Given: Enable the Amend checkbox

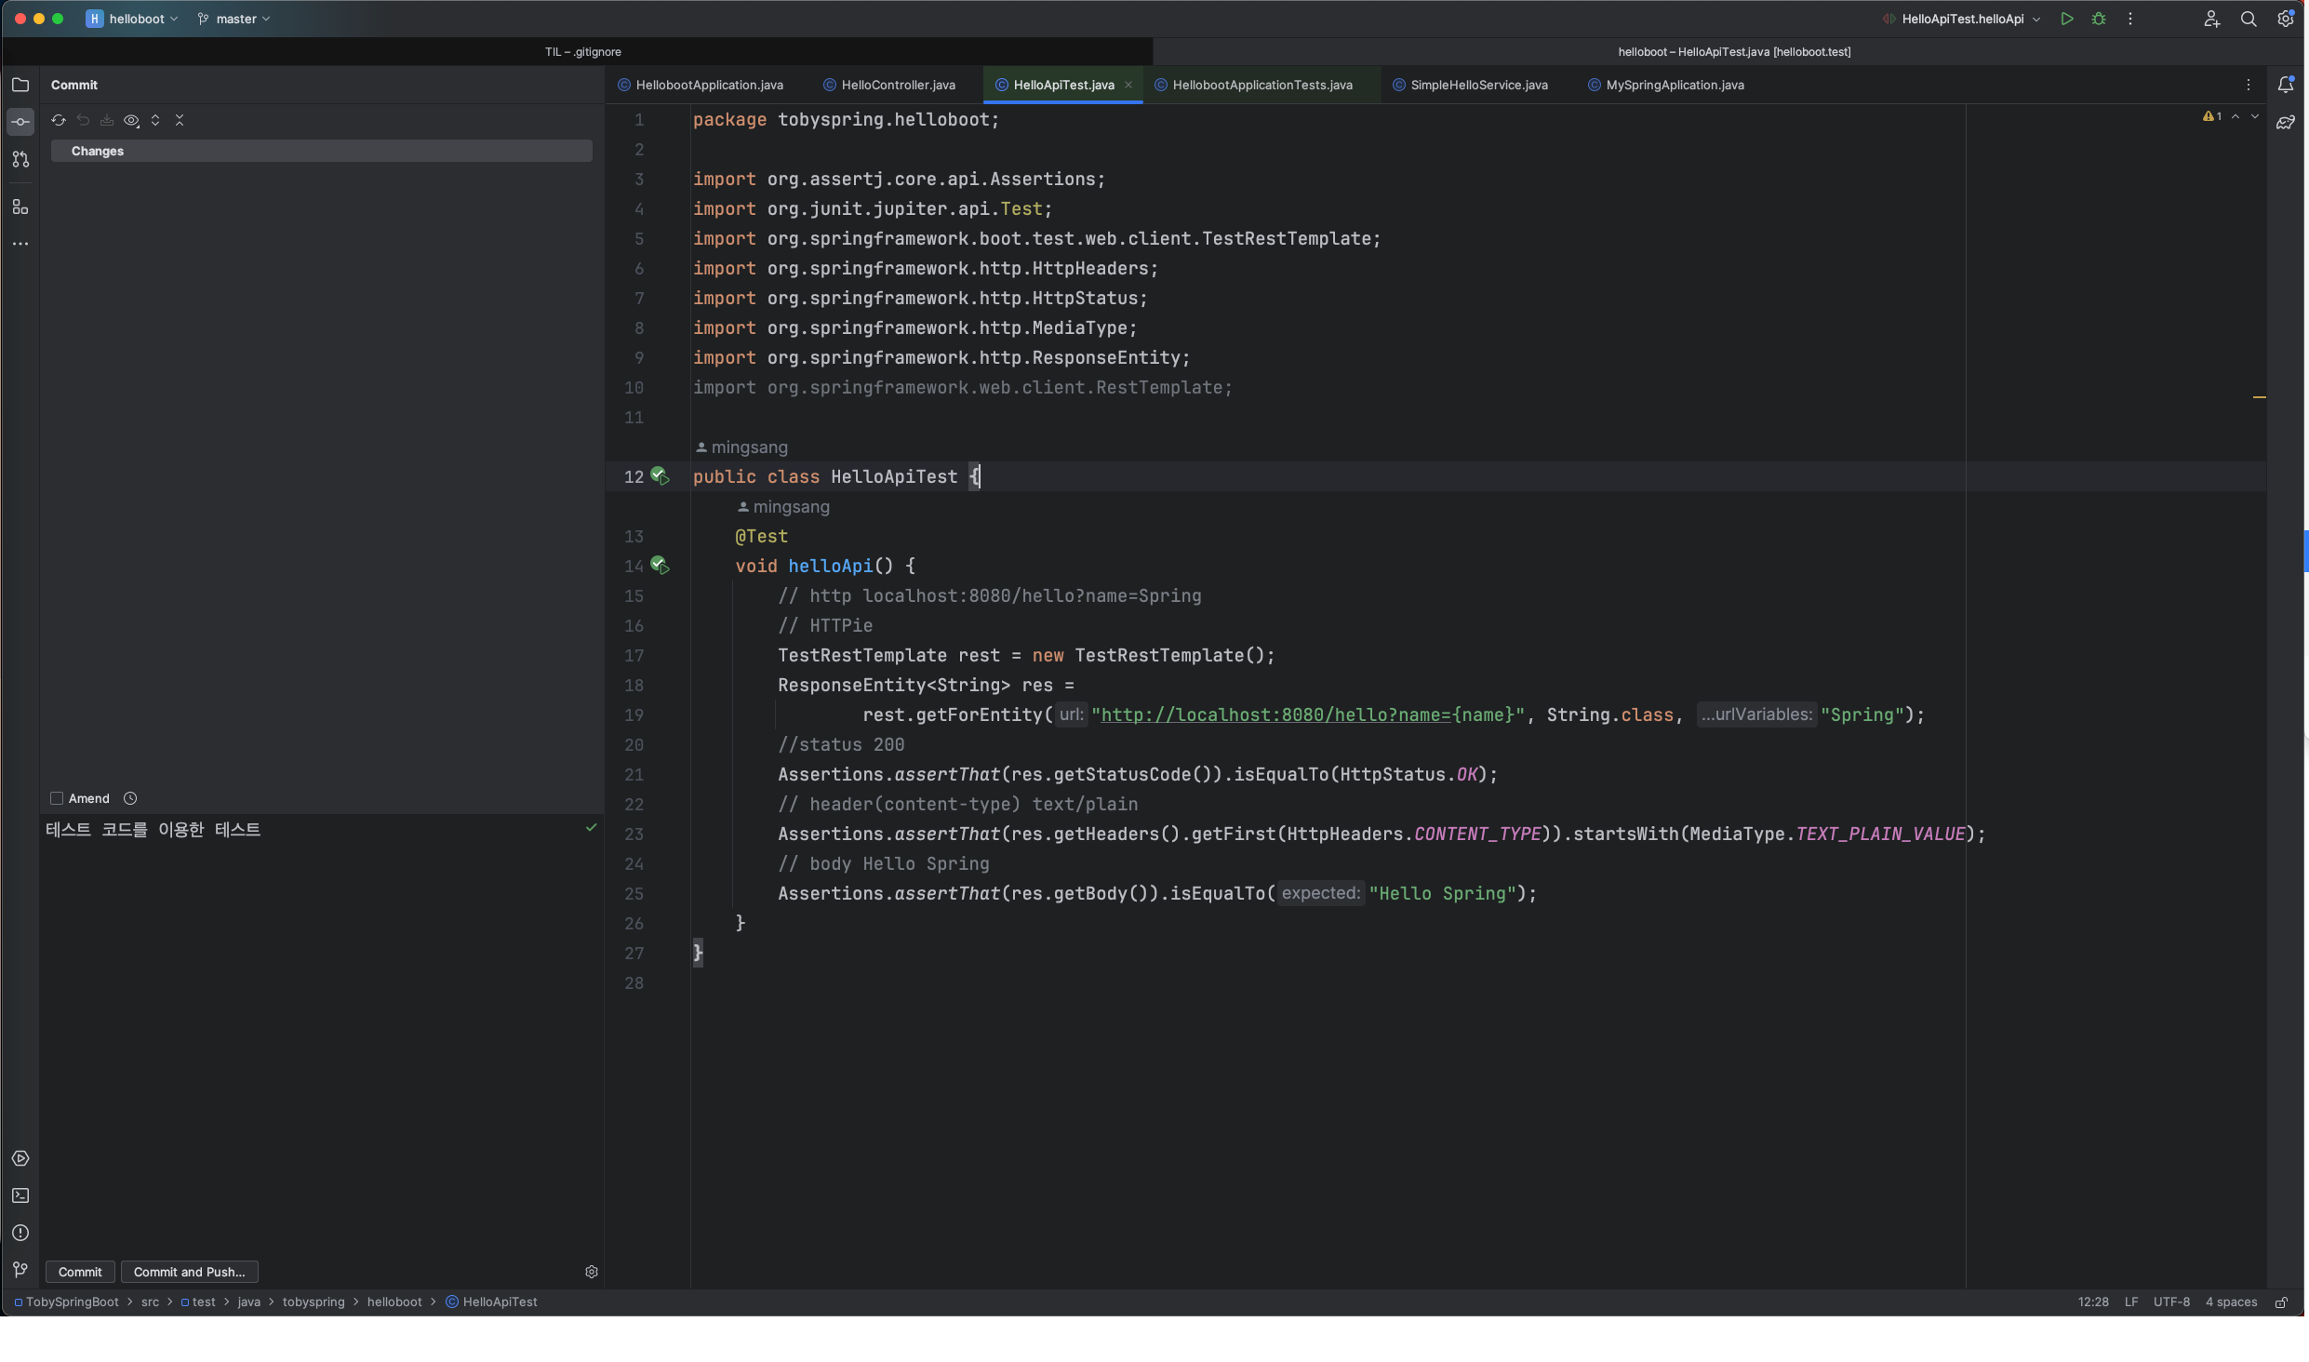Looking at the screenshot, I should tap(57, 798).
